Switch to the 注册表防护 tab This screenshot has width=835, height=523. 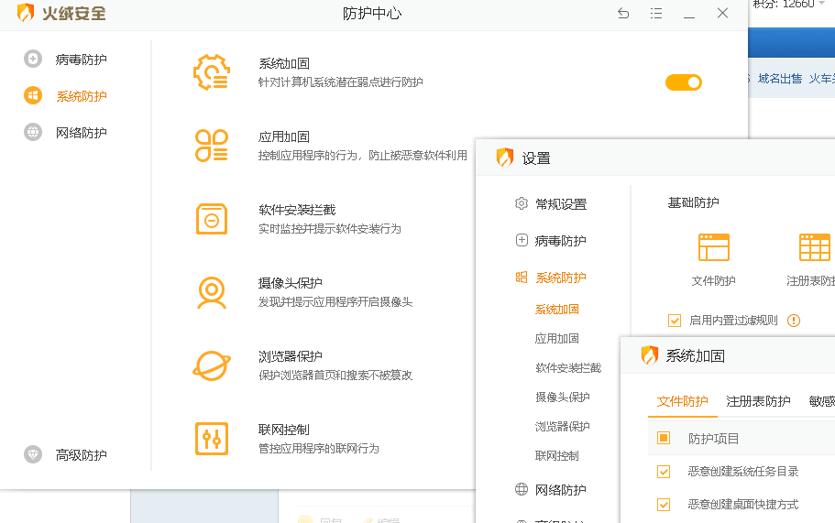click(758, 401)
